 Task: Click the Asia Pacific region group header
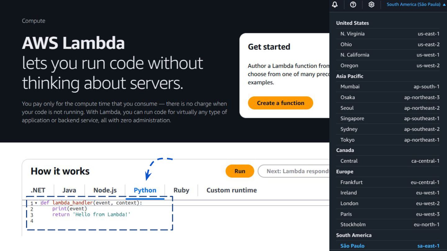tap(350, 76)
